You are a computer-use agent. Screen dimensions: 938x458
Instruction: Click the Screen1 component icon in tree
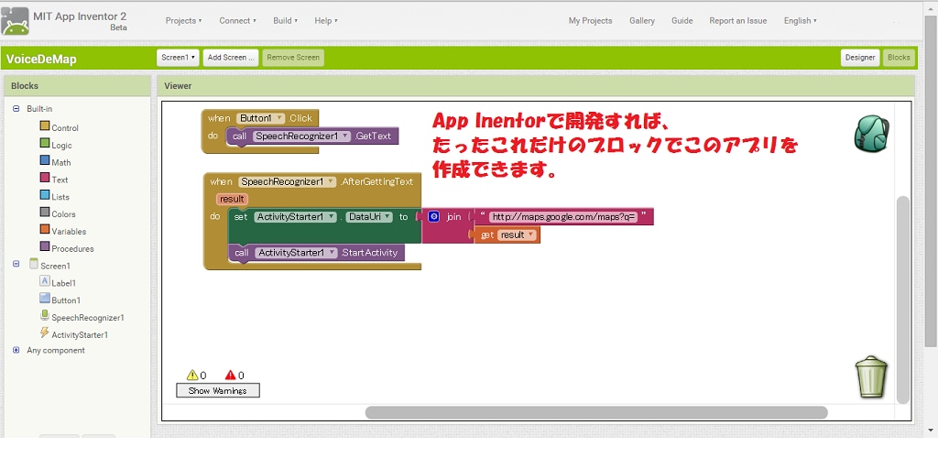[34, 264]
